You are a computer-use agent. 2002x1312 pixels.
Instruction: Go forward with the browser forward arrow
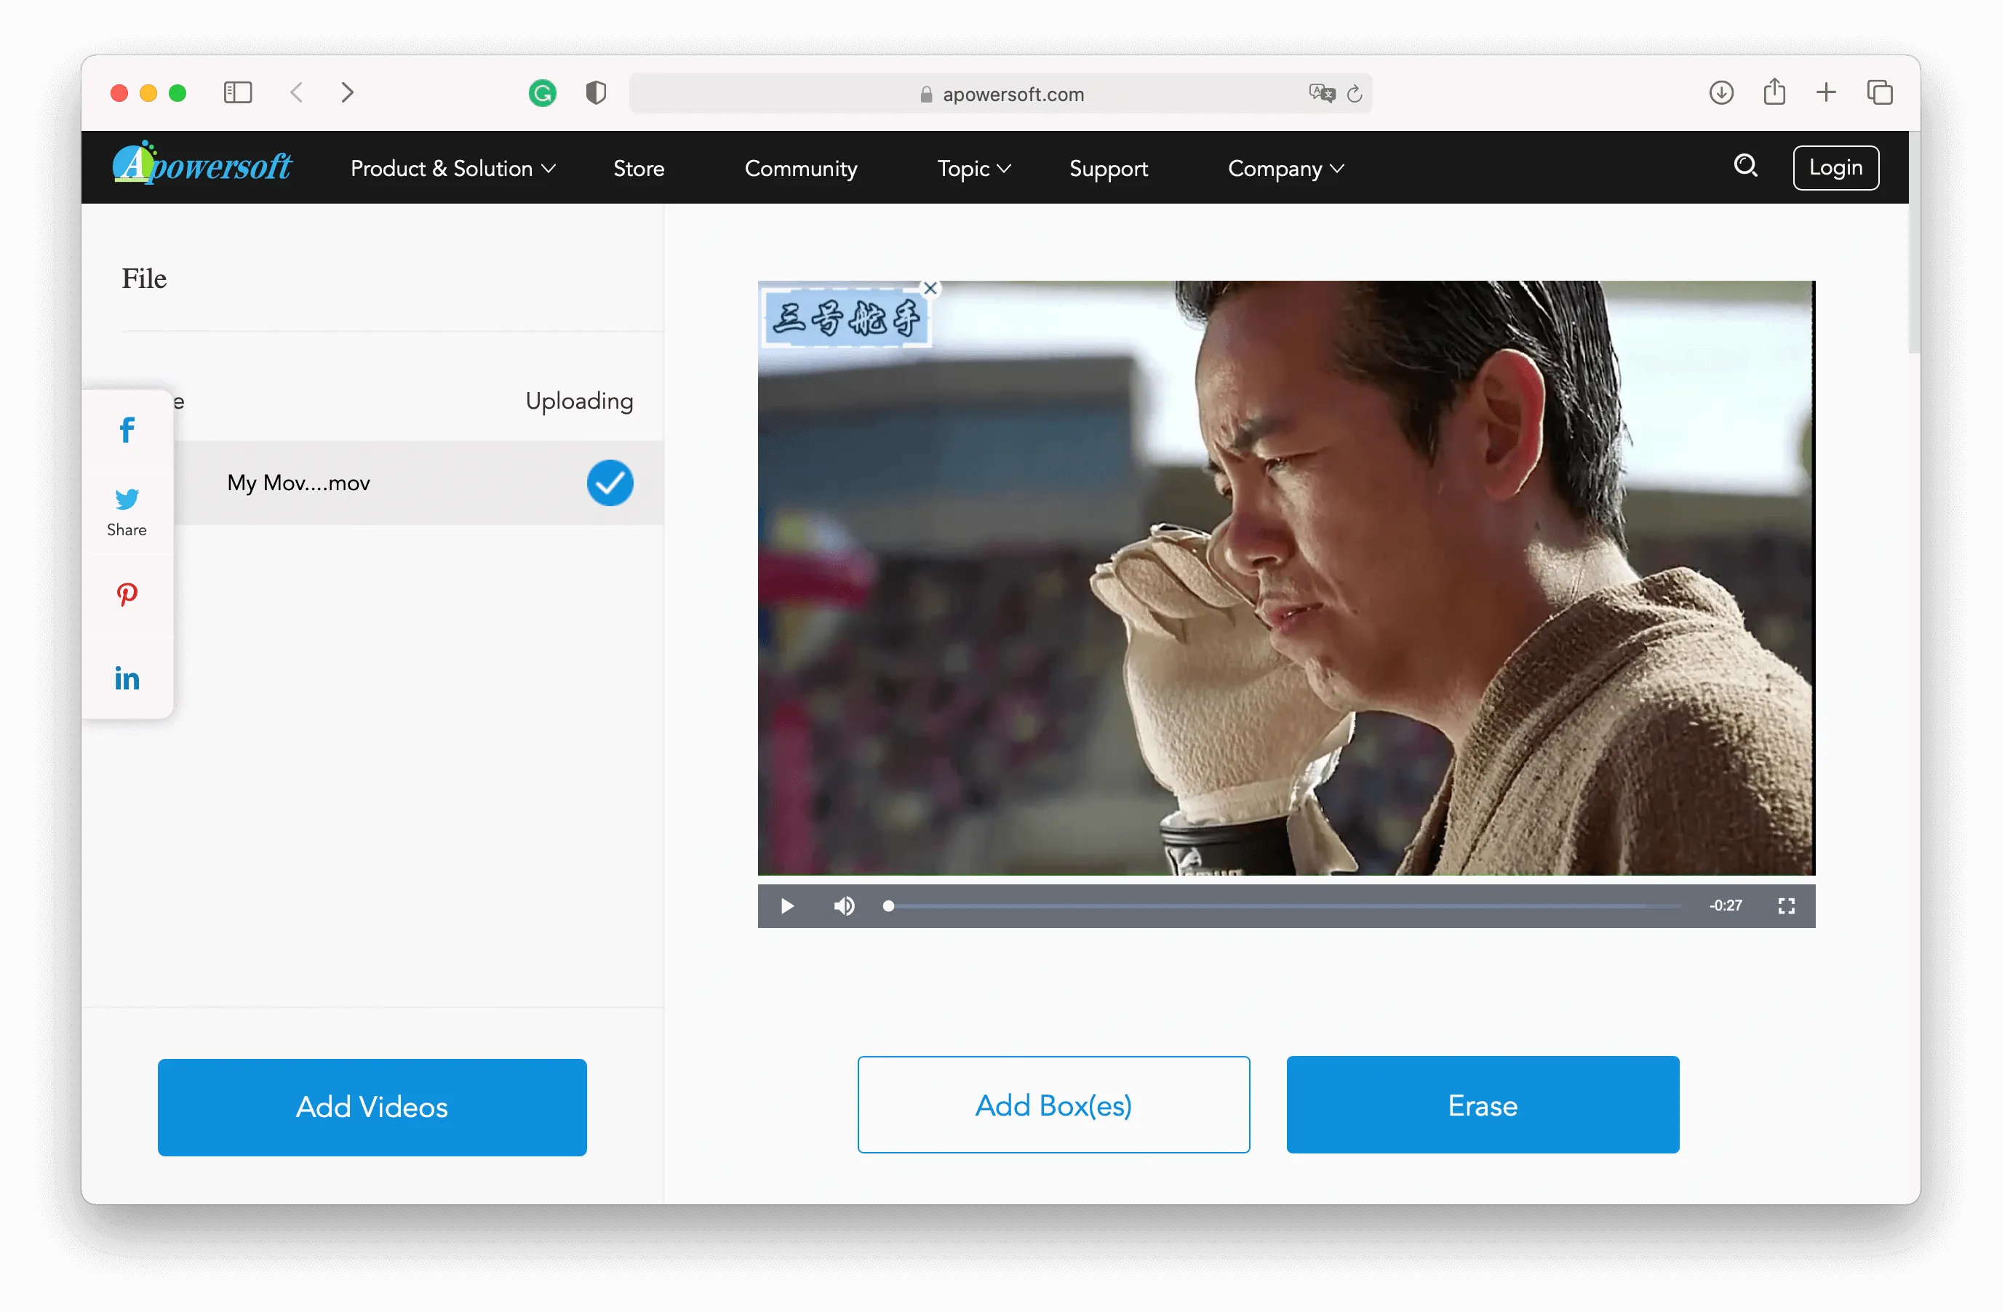point(348,92)
